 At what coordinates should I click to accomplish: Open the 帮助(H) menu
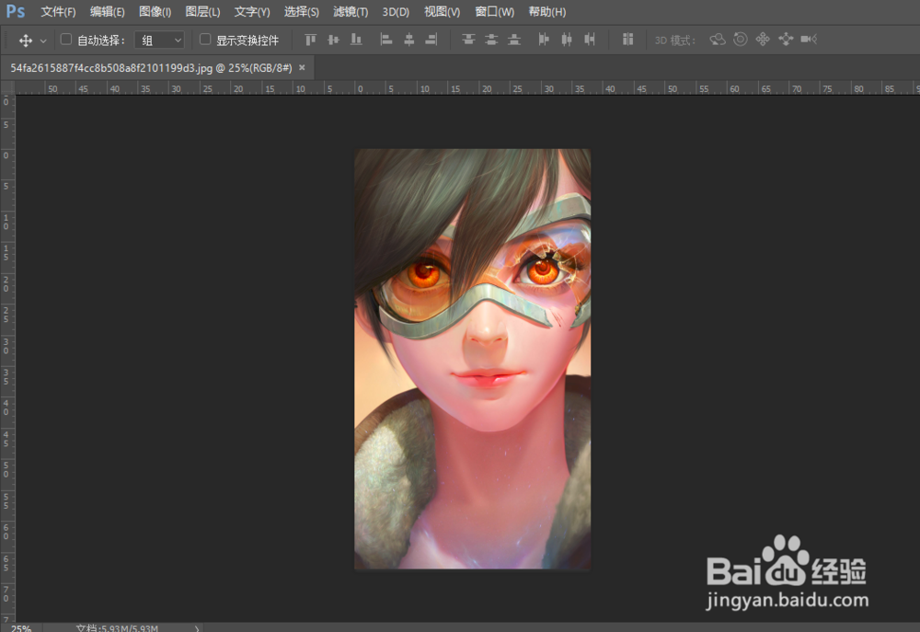pyautogui.click(x=546, y=12)
